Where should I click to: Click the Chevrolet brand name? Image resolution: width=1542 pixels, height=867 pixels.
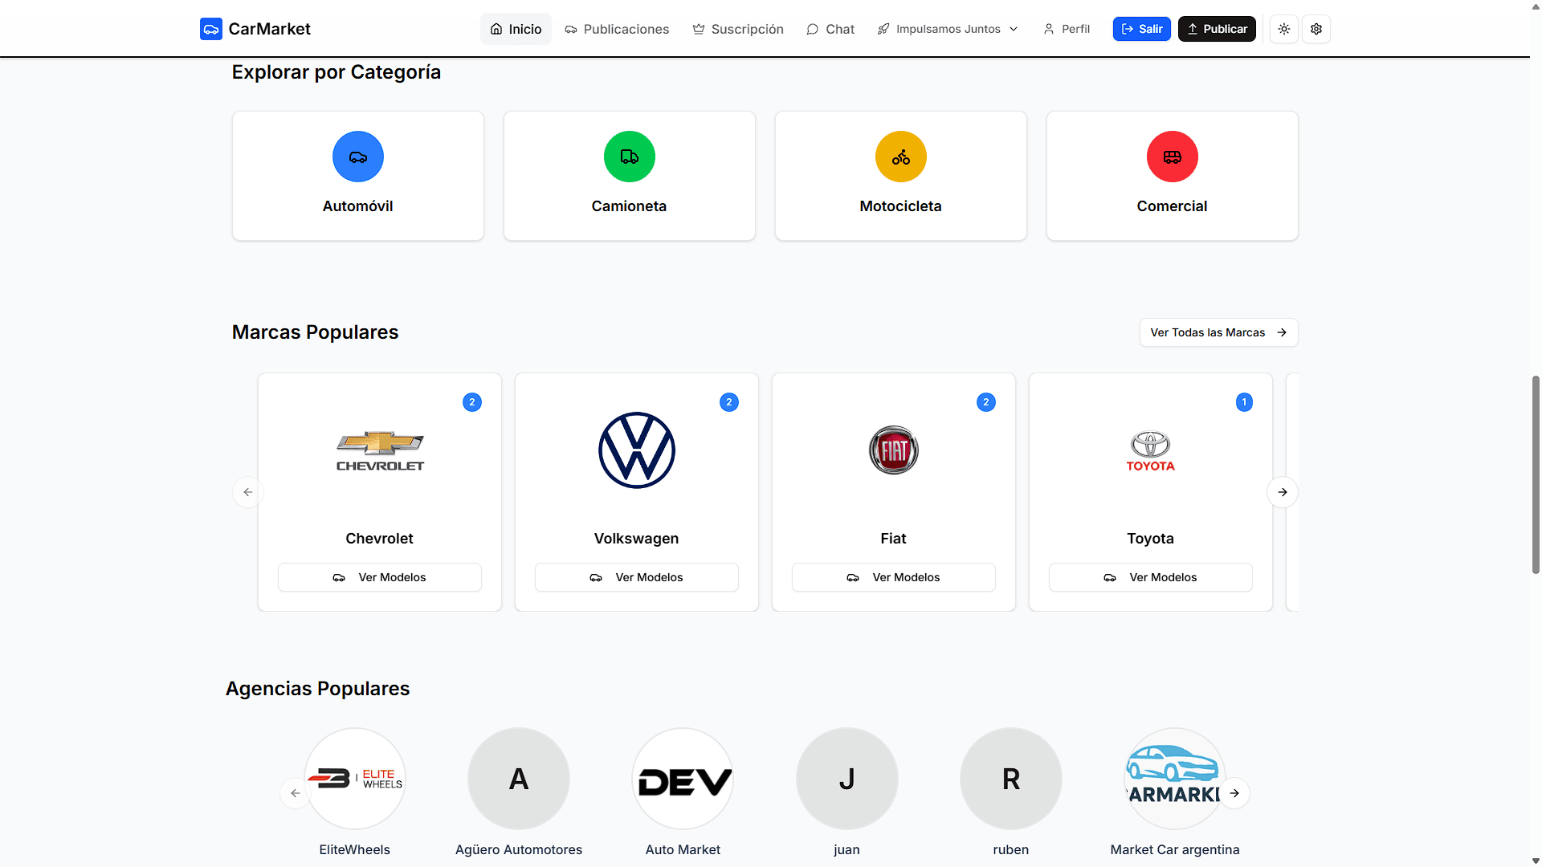(380, 539)
